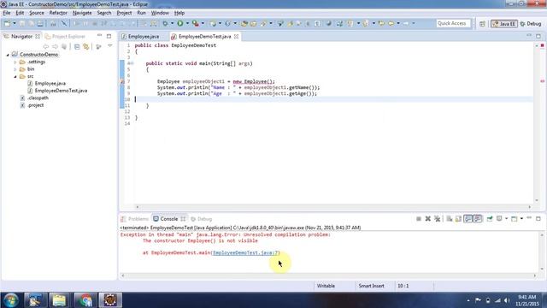547x308 pixels.
Task: Click the Forward navigation arrow in Navigator
Action: tap(55, 46)
